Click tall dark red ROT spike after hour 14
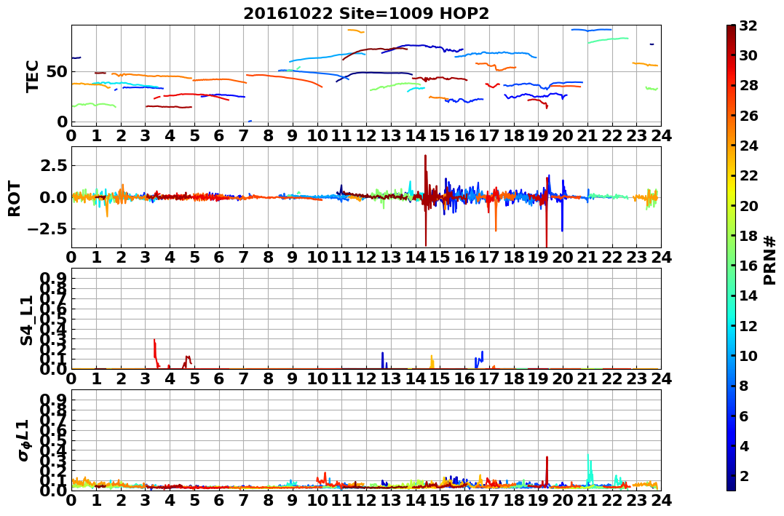The height and width of the screenshot is (516, 784). point(426,200)
